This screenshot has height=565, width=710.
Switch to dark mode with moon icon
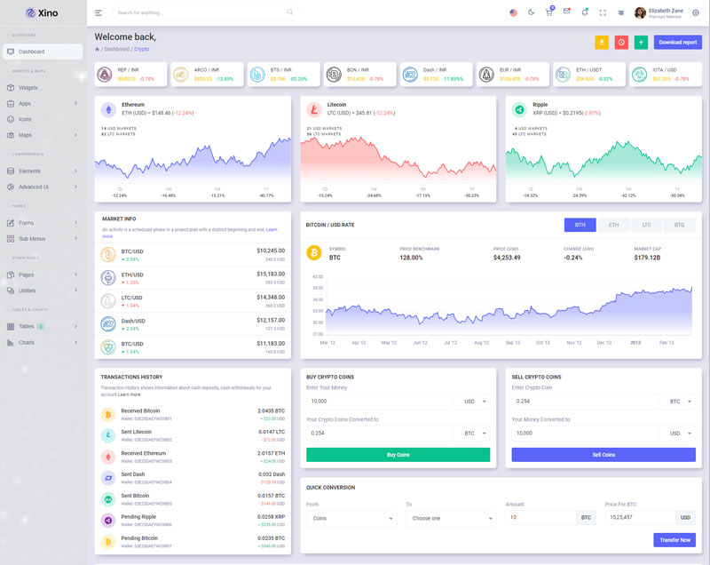532,12
